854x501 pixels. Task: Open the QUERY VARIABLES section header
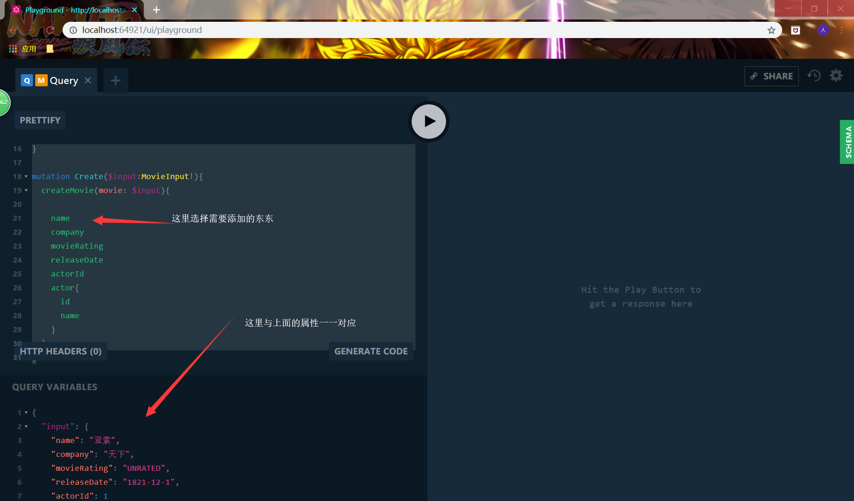pyautogui.click(x=55, y=387)
